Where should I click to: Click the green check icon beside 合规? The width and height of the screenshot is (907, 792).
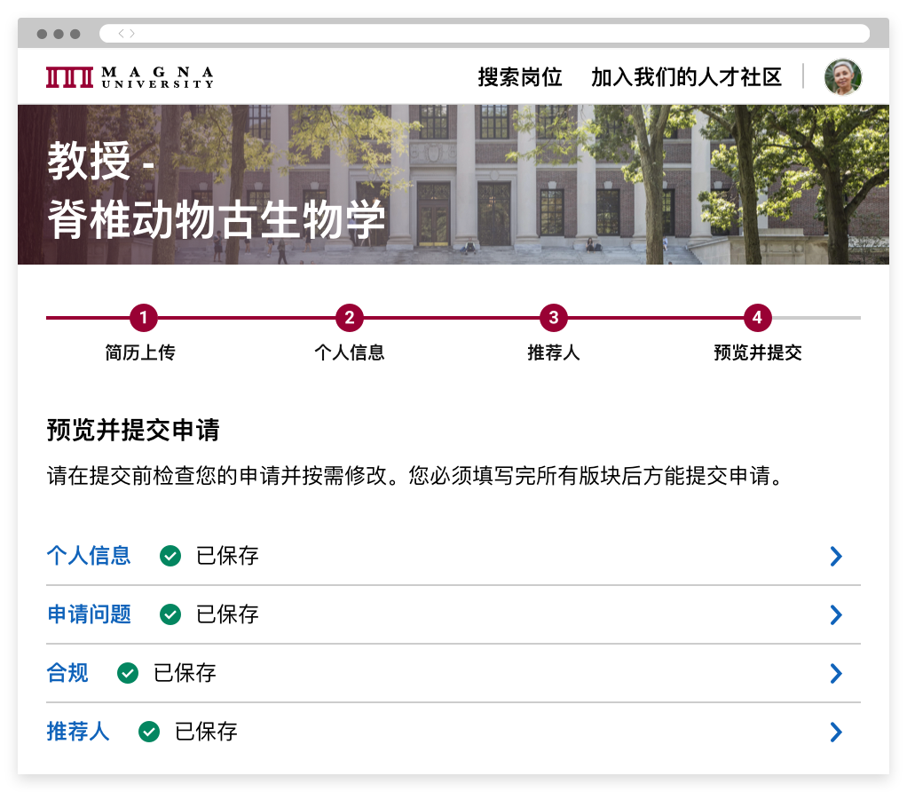128,673
